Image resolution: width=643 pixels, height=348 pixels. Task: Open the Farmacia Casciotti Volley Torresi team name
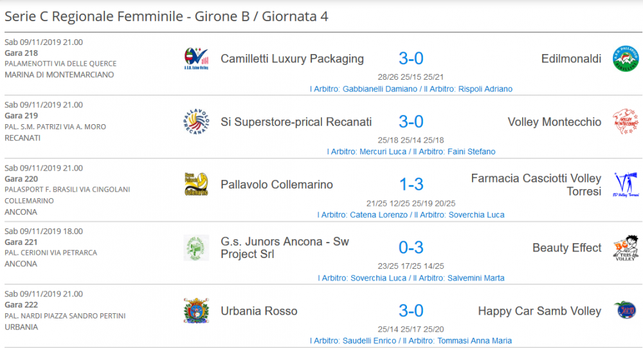[536, 185]
